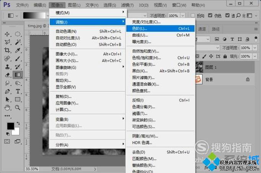This screenshot has width=261, height=173.
Task: Open the 图像旋转(G) submenu
Action: (x=87, y=67)
